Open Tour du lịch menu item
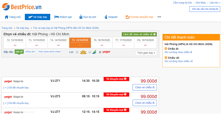 [88, 17]
